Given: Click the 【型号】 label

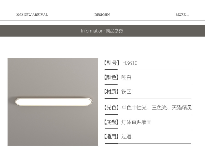Looking at the screenshot, I should point(112,63).
